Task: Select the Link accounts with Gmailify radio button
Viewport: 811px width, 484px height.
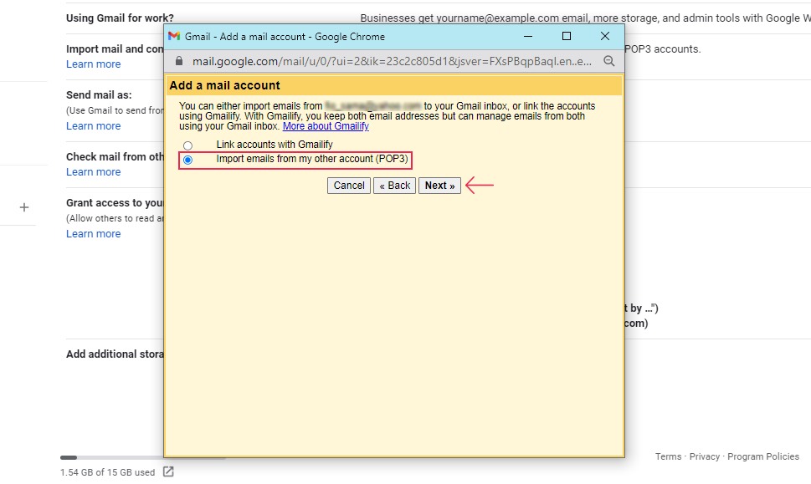Action: pyautogui.click(x=187, y=145)
